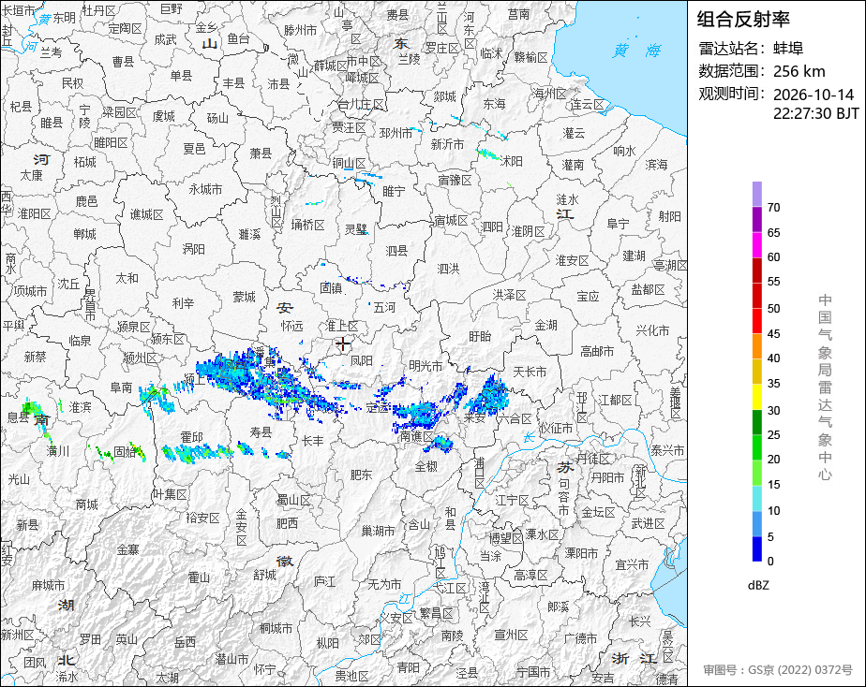Pick the dark blue 0–5 dBZ legend swatch
866x687 pixels.
click(756, 548)
